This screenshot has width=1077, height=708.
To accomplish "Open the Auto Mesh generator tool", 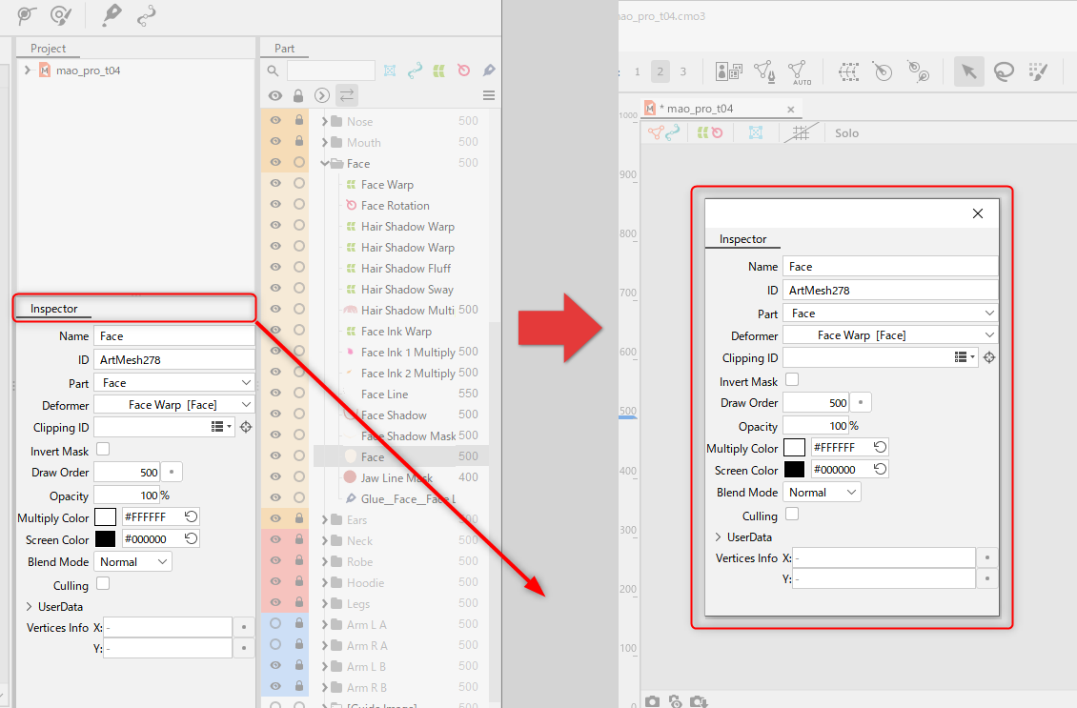I will 800,71.
